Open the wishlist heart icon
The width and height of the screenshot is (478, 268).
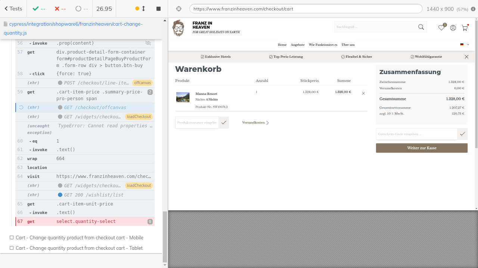point(441,28)
